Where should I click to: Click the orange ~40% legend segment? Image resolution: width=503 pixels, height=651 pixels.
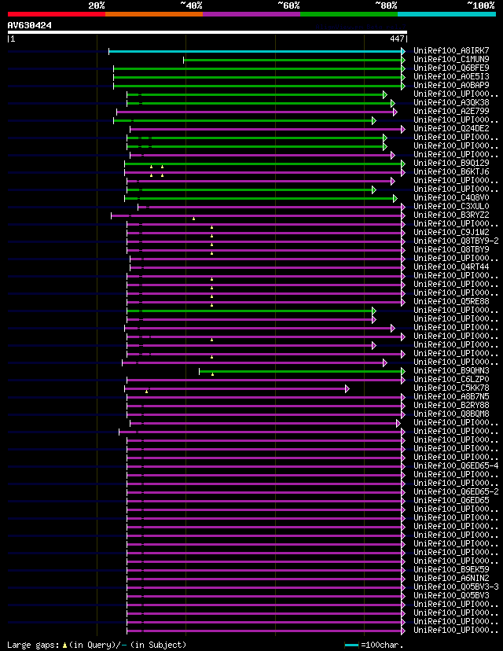click(x=154, y=14)
